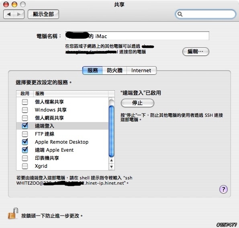Click the 啟用 column header

point(25,94)
